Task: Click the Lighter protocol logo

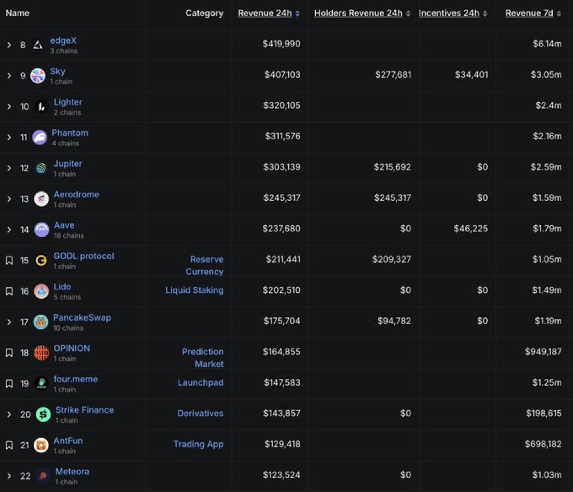Action: [41, 107]
